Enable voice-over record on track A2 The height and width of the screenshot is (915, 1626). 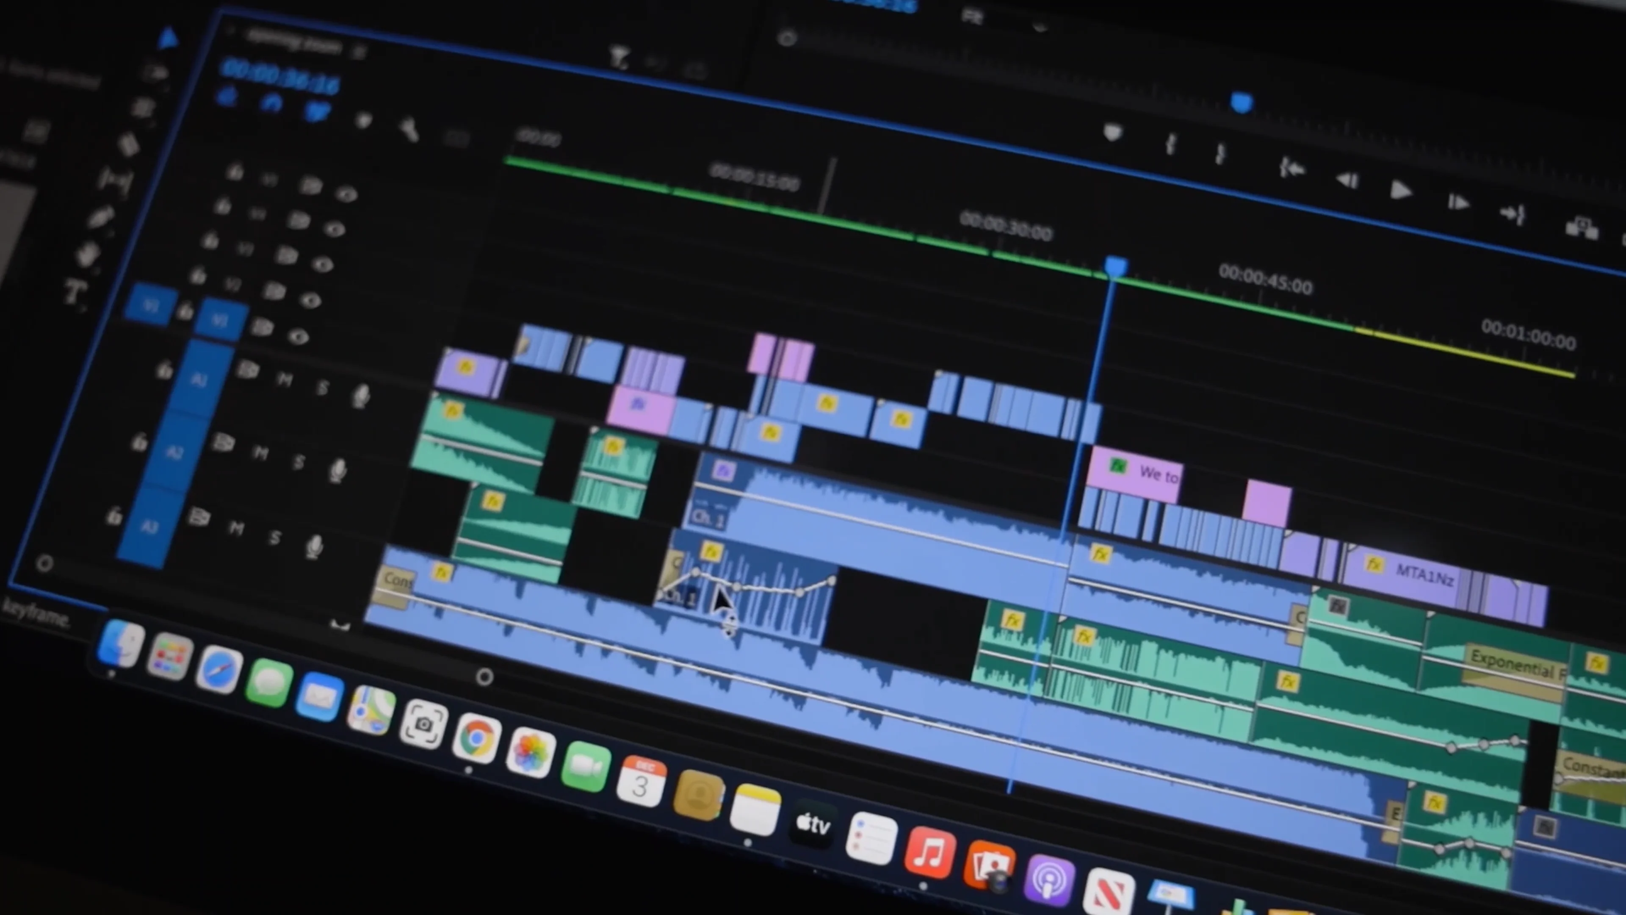point(338,471)
